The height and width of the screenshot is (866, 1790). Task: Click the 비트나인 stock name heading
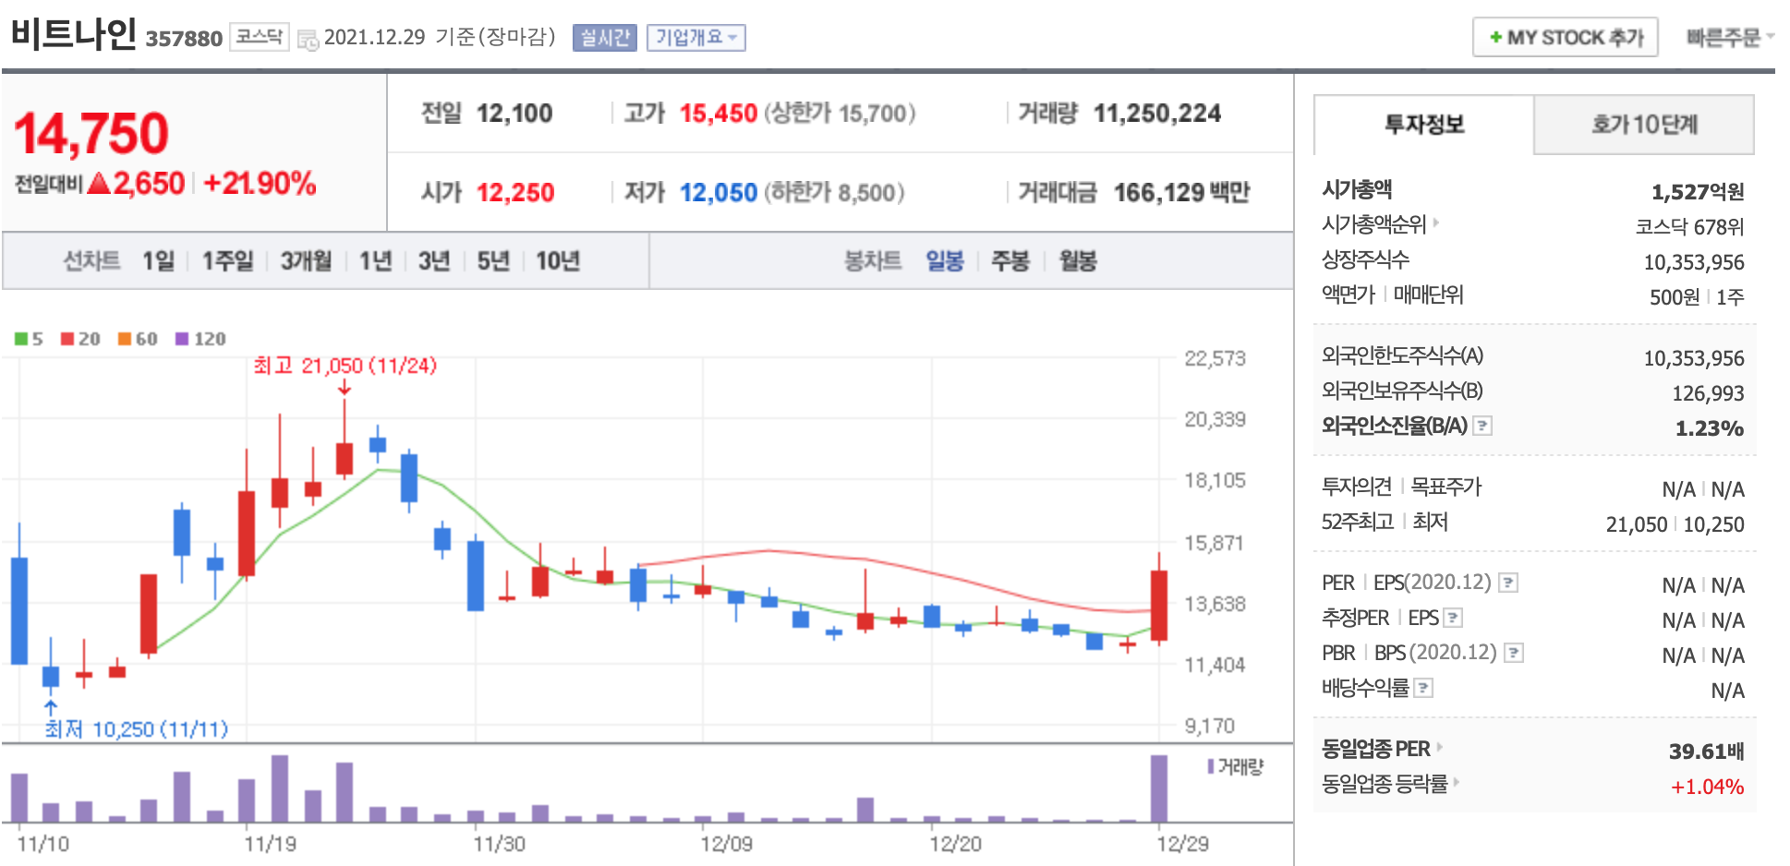click(x=74, y=34)
